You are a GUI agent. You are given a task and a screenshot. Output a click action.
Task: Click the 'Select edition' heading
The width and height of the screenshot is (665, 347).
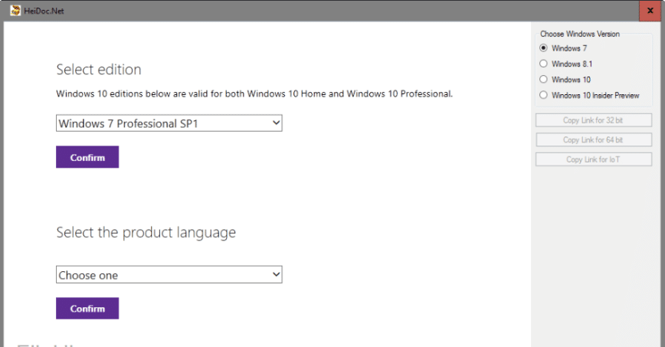pos(99,70)
